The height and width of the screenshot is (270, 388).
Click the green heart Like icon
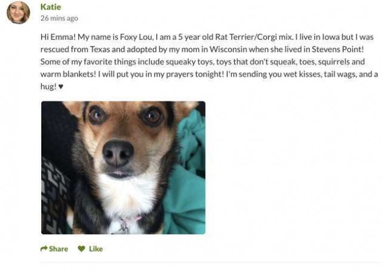tap(81, 249)
